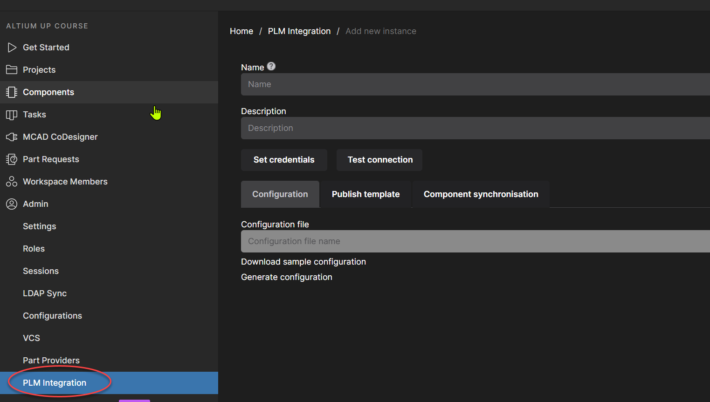Open MCAD CoDesigner page
The height and width of the screenshot is (402, 710).
pyautogui.click(x=109, y=137)
